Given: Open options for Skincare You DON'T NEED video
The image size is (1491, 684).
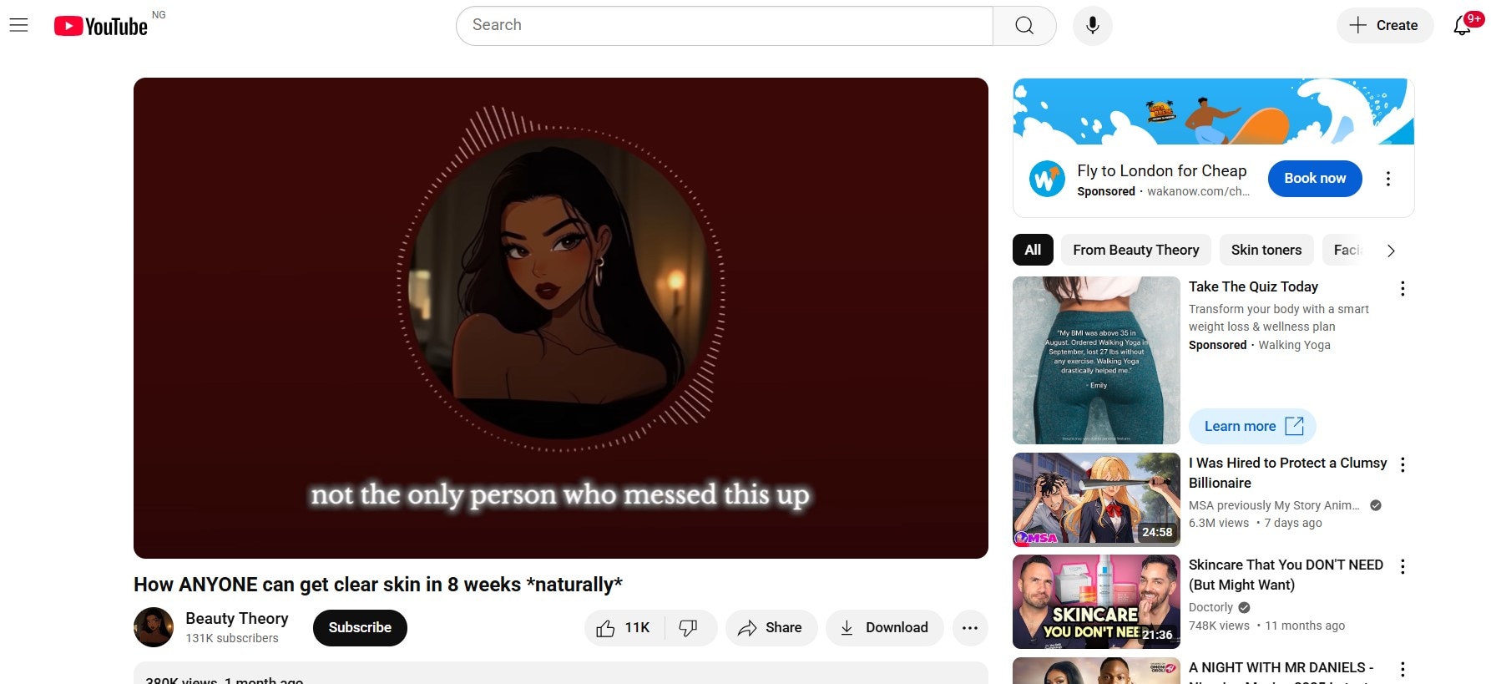Looking at the screenshot, I should 1403,566.
